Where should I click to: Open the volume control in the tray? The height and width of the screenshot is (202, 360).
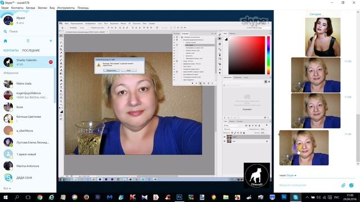[x=318, y=197]
